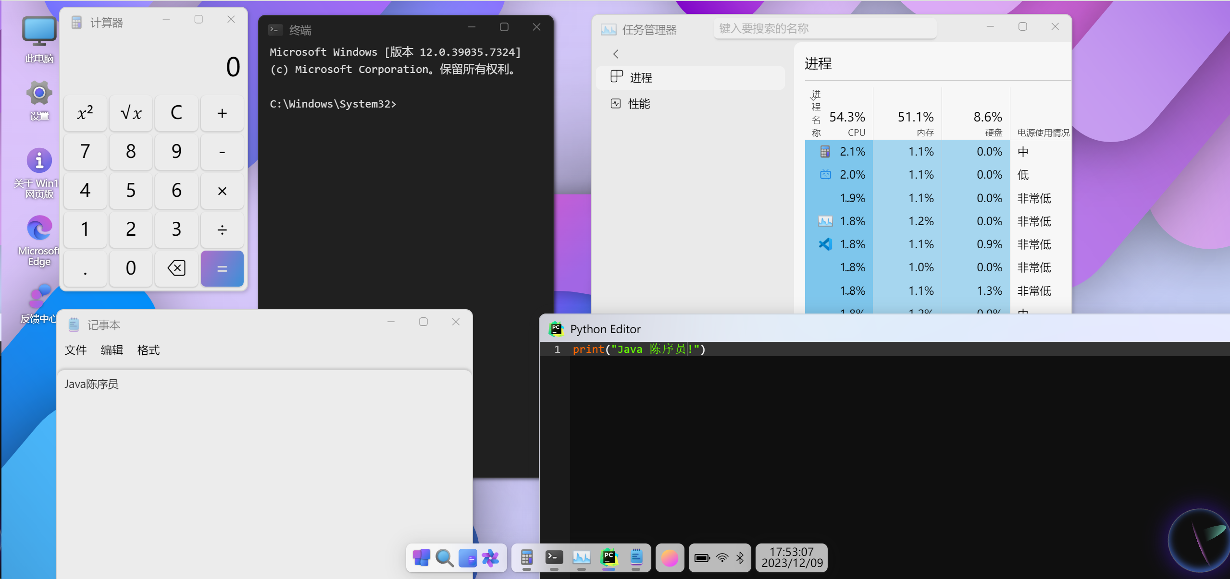Screen dimensions: 1230x579
Task: Click the x squared button in Calculator
Action: click(x=85, y=113)
